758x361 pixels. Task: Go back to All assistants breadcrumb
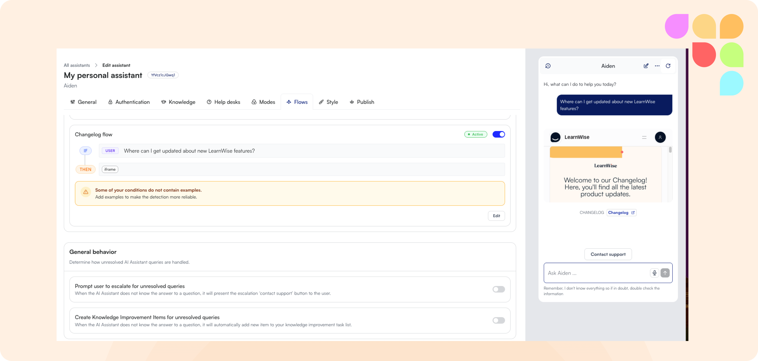click(x=77, y=65)
